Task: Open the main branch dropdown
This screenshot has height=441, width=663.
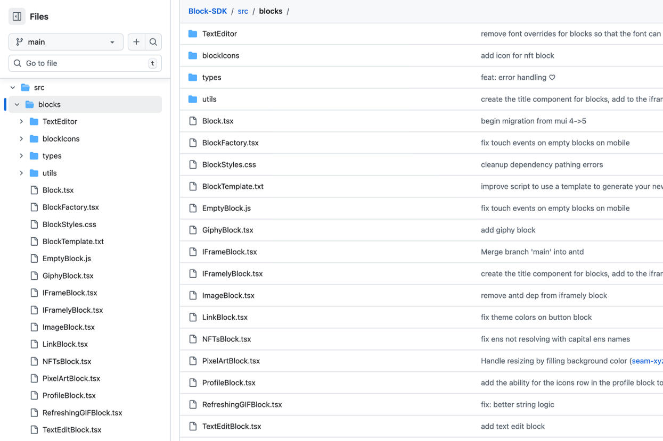Action: pyautogui.click(x=66, y=42)
